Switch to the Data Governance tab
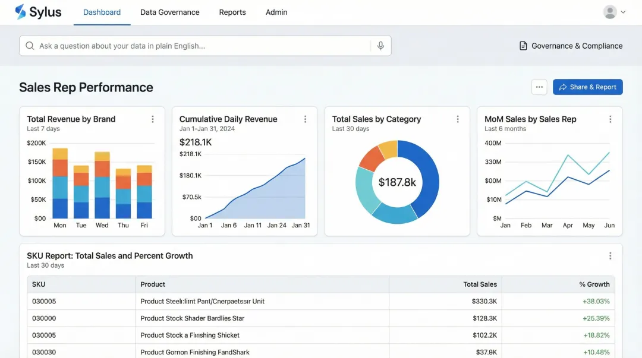This screenshot has width=642, height=358. click(169, 12)
